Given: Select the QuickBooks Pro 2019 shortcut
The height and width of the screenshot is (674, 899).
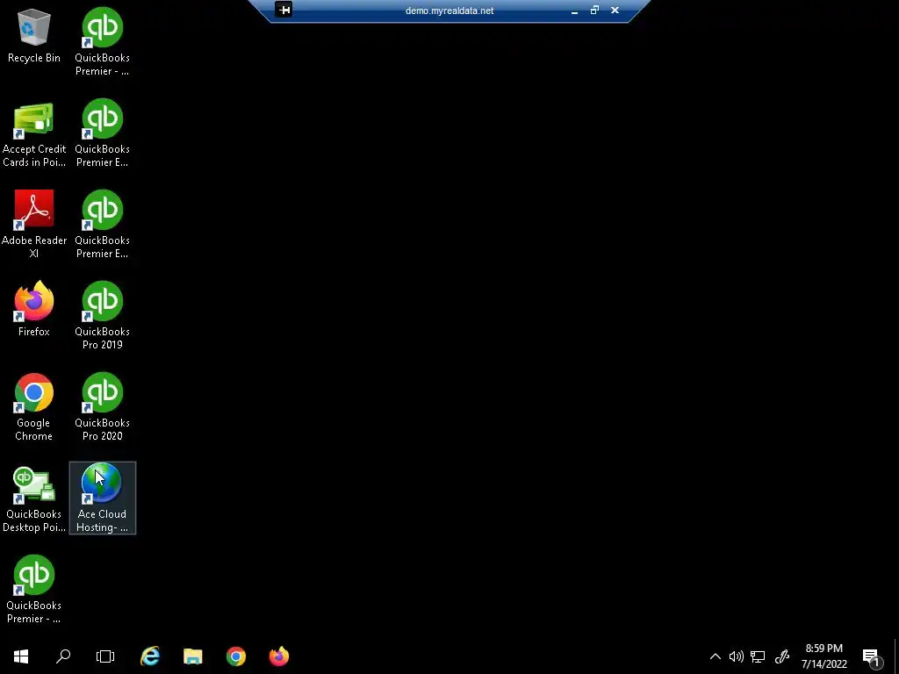Looking at the screenshot, I should coord(103,315).
